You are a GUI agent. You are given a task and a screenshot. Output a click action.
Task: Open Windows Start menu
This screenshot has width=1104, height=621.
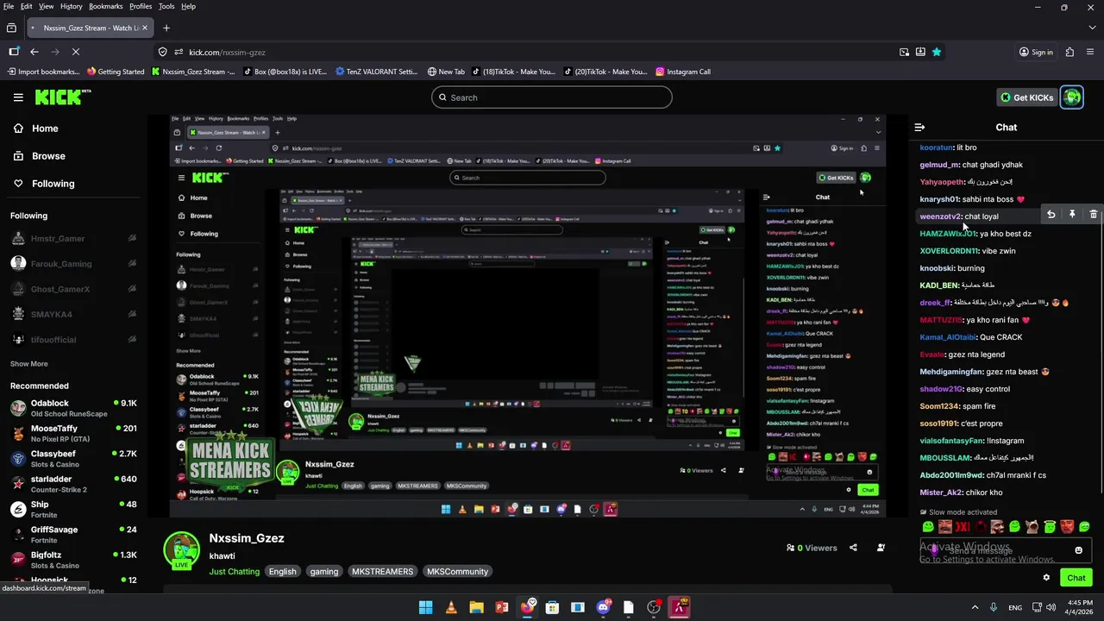[425, 607]
